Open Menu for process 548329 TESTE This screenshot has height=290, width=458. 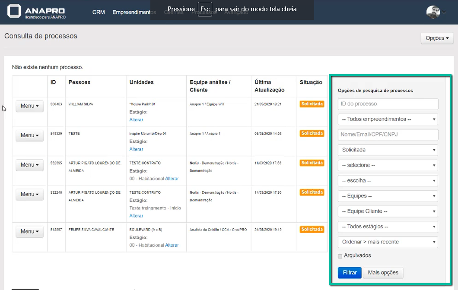(29, 136)
